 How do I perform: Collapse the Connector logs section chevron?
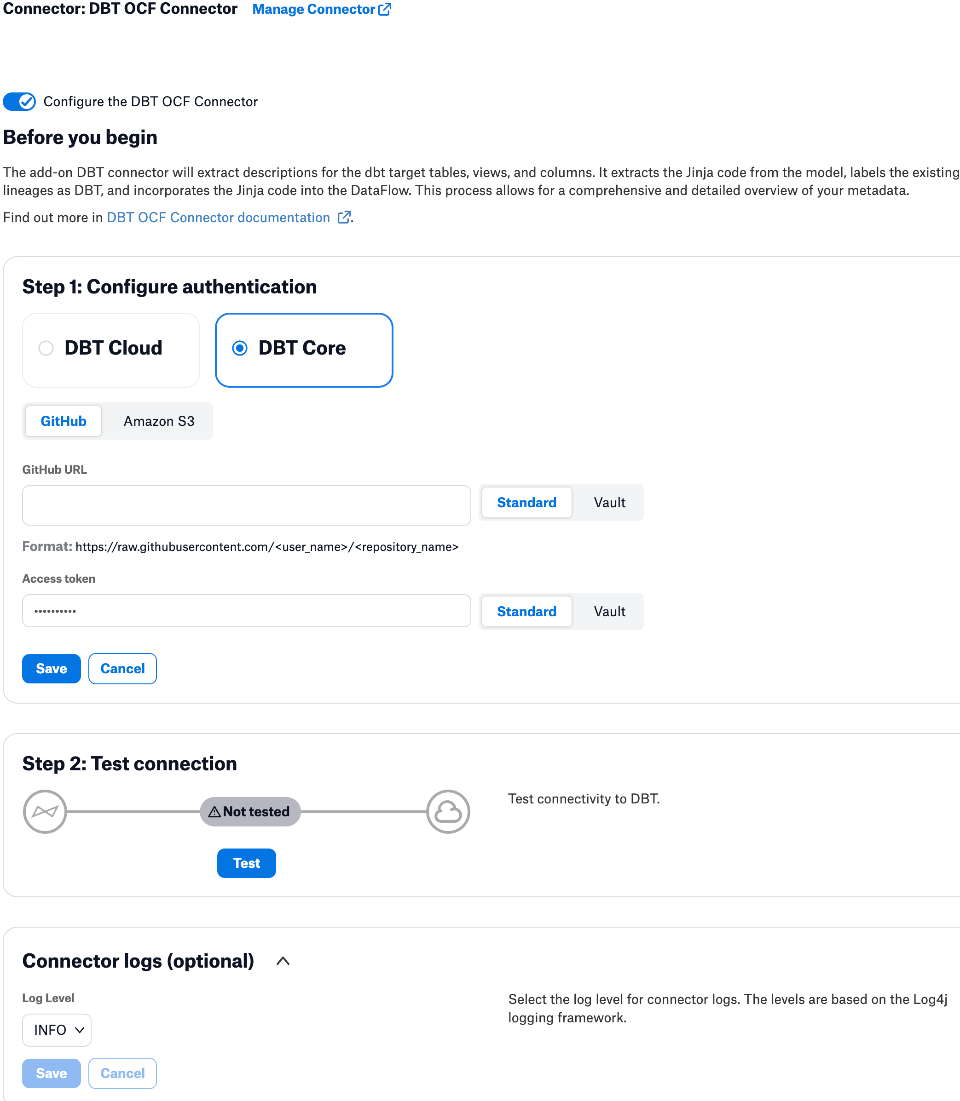pos(283,961)
